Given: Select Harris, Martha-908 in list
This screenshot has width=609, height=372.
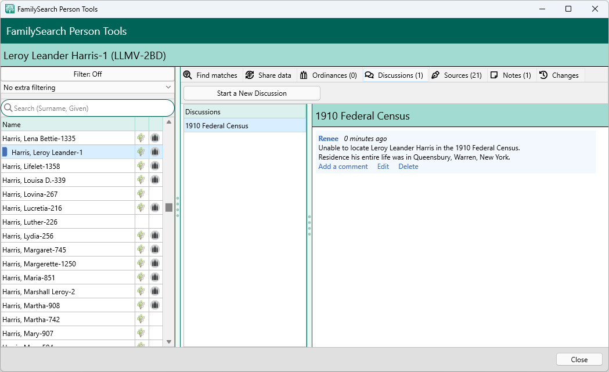Looking at the screenshot, I should pyautogui.click(x=68, y=306).
